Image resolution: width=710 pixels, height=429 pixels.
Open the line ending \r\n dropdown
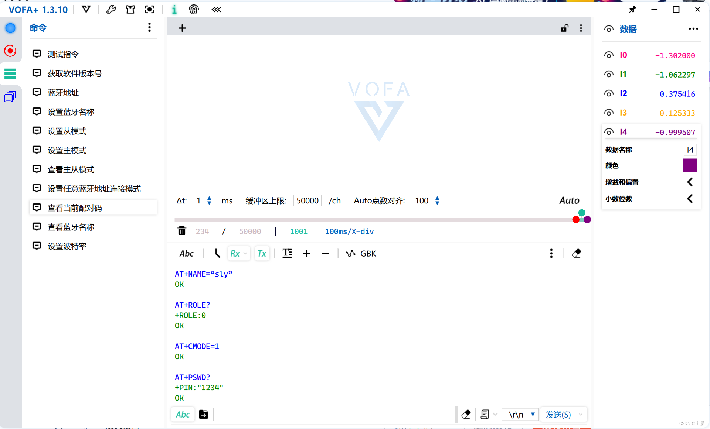click(532, 414)
